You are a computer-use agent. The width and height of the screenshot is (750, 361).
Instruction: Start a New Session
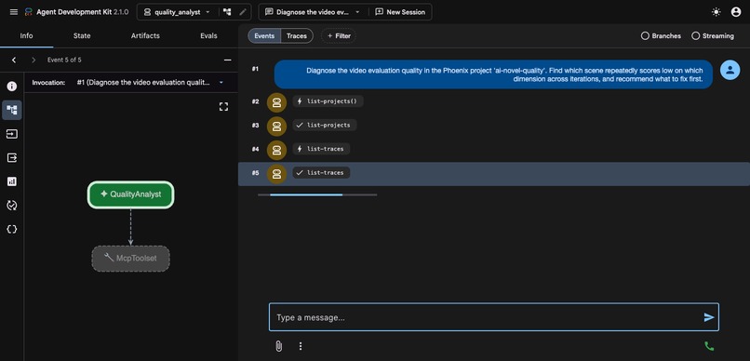[x=400, y=12]
